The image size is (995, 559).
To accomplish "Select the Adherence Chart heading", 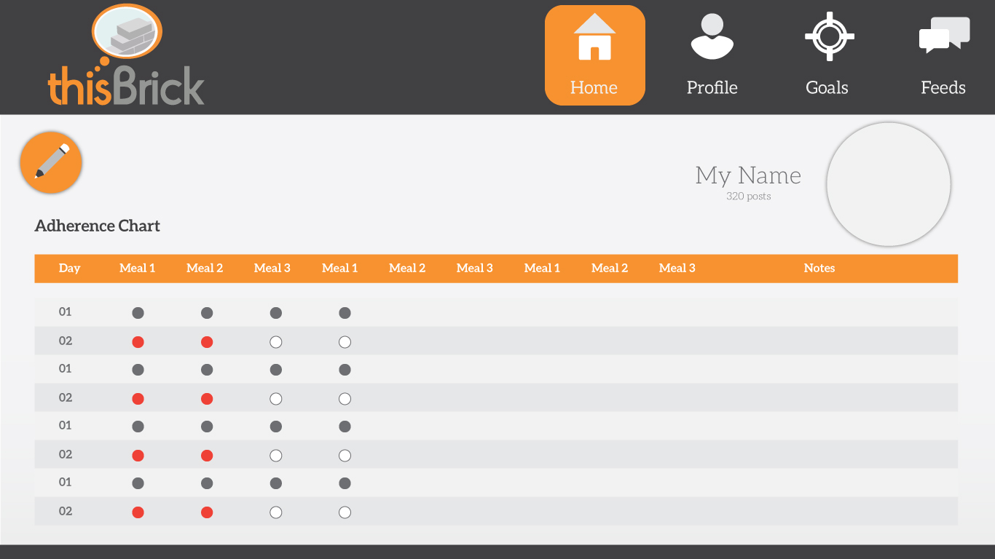I will (x=97, y=226).
